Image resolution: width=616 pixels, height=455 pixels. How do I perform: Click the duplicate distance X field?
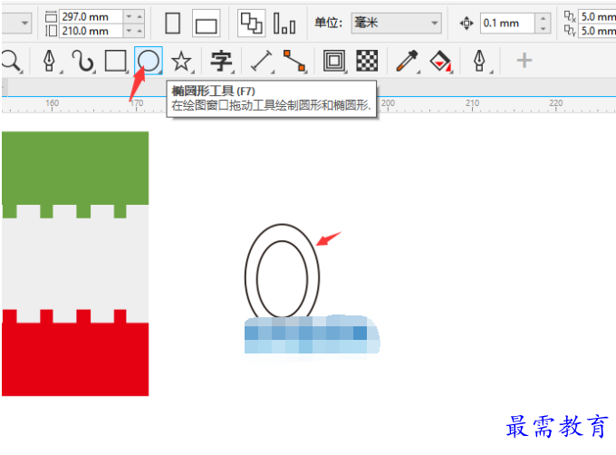598,17
